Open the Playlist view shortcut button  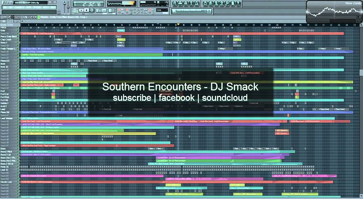coord(175,3)
